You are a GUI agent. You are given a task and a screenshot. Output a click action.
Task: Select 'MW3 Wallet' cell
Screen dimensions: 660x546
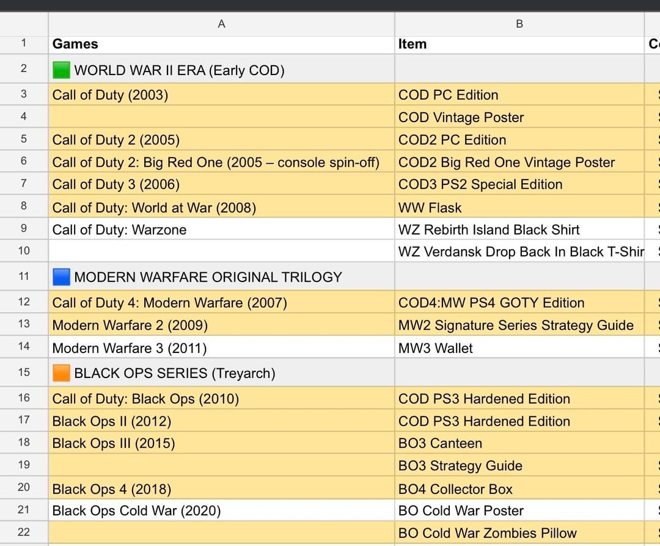[x=519, y=348]
